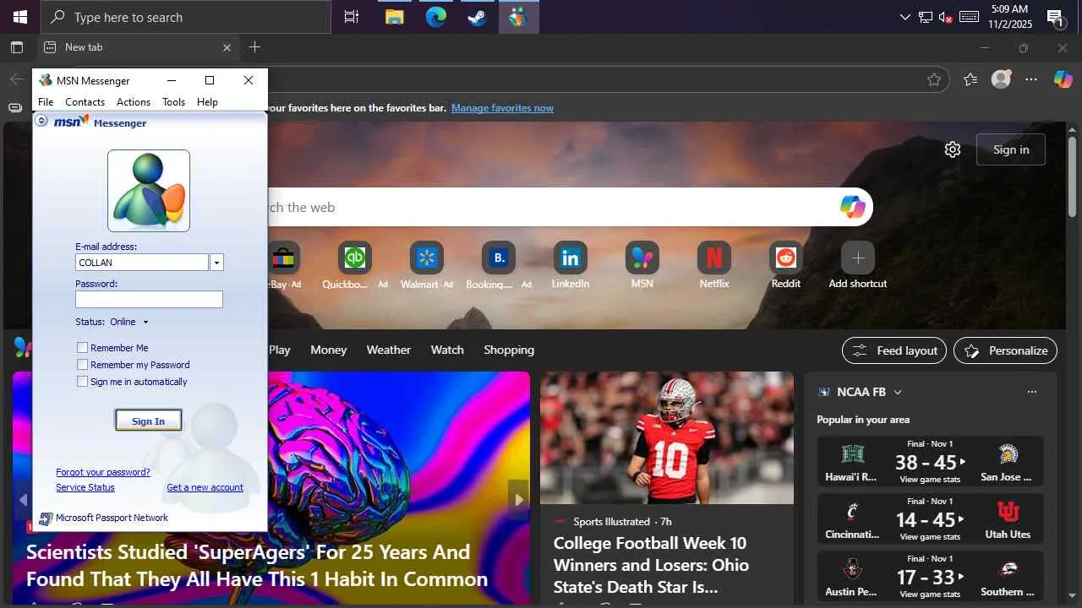Select the MSN Messenger taskbar icon
The width and height of the screenshot is (1082, 608).
coord(519,17)
